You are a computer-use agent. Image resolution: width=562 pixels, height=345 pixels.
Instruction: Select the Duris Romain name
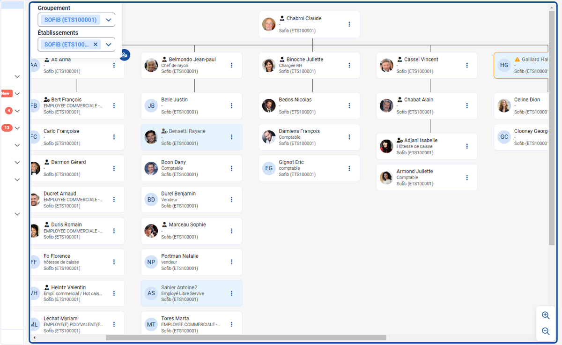[67, 225]
